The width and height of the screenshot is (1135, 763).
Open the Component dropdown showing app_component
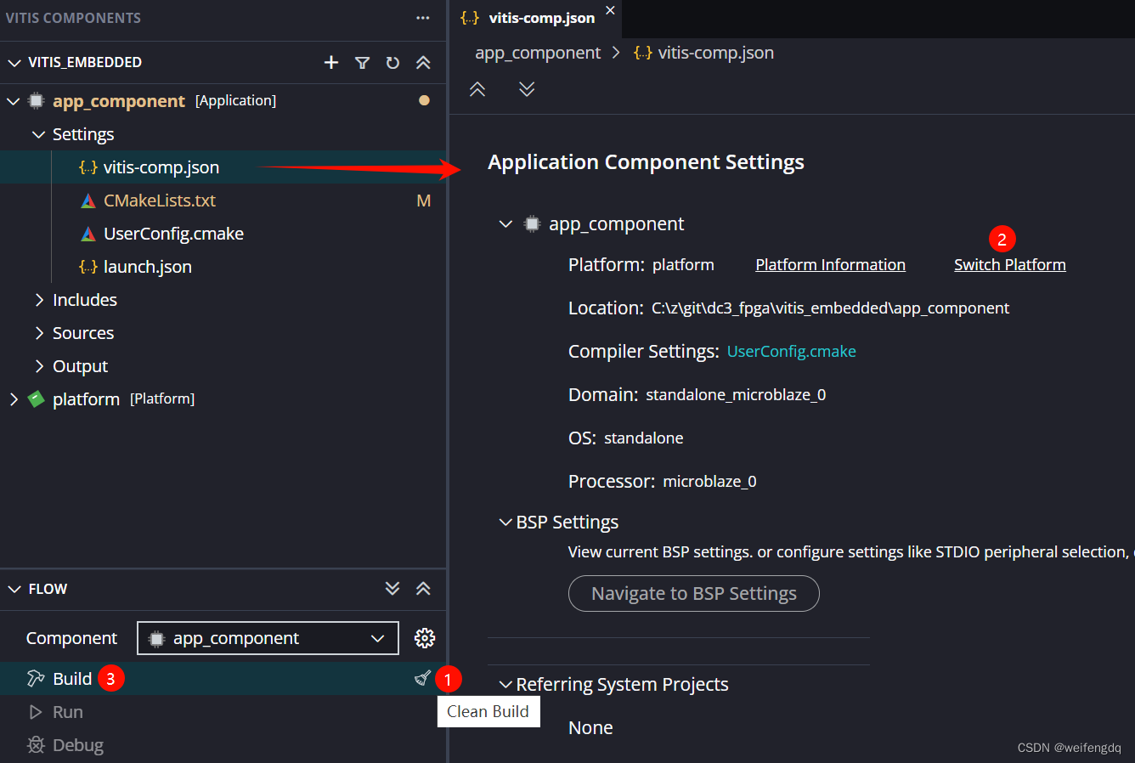click(268, 638)
